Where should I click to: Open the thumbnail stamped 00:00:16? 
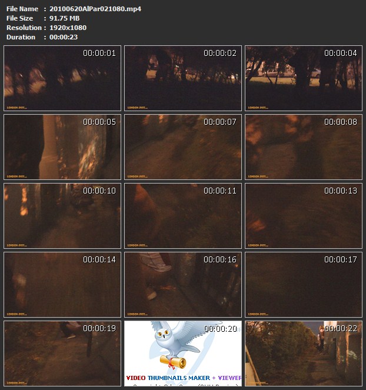pyautogui.click(x=183, y=285)
